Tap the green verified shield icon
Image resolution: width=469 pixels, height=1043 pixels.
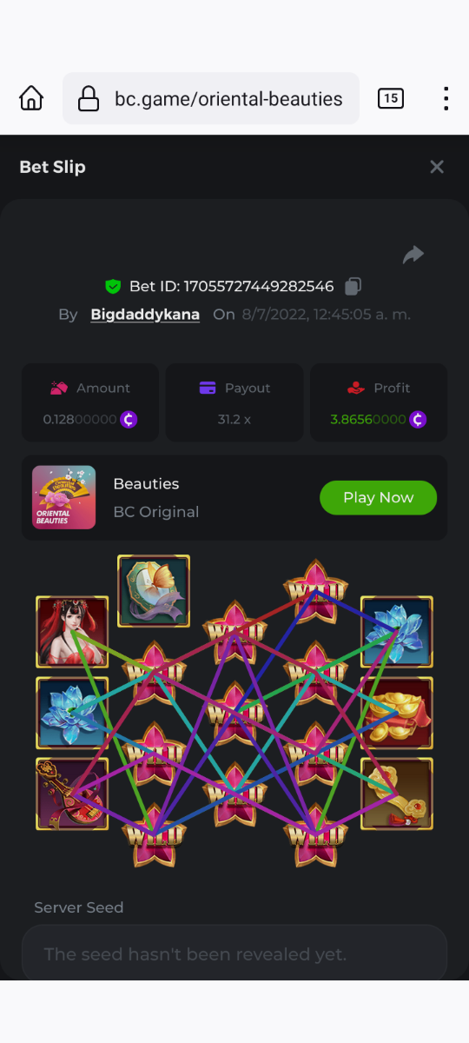tap(113, 286)
